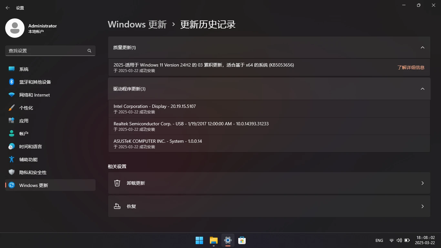
Task: Click the Windows 更新 sync icon
Action: (x=12, y=185)
